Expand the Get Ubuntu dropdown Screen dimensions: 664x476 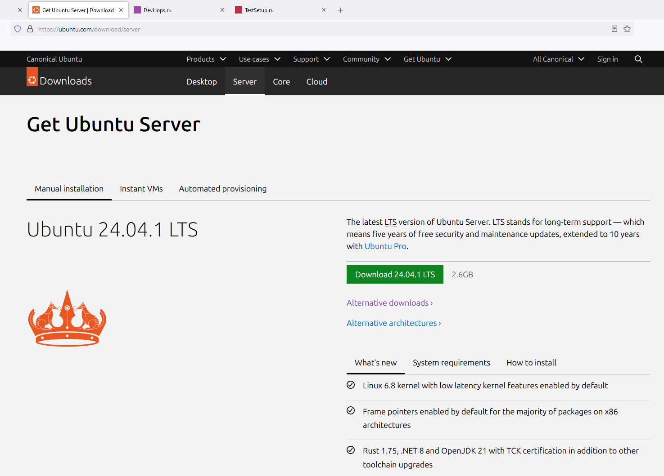[x=428, y=59]
